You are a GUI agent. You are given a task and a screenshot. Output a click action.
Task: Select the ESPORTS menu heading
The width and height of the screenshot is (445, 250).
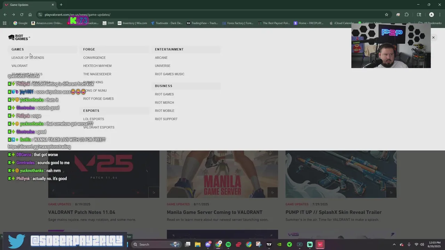coord(91,111)
